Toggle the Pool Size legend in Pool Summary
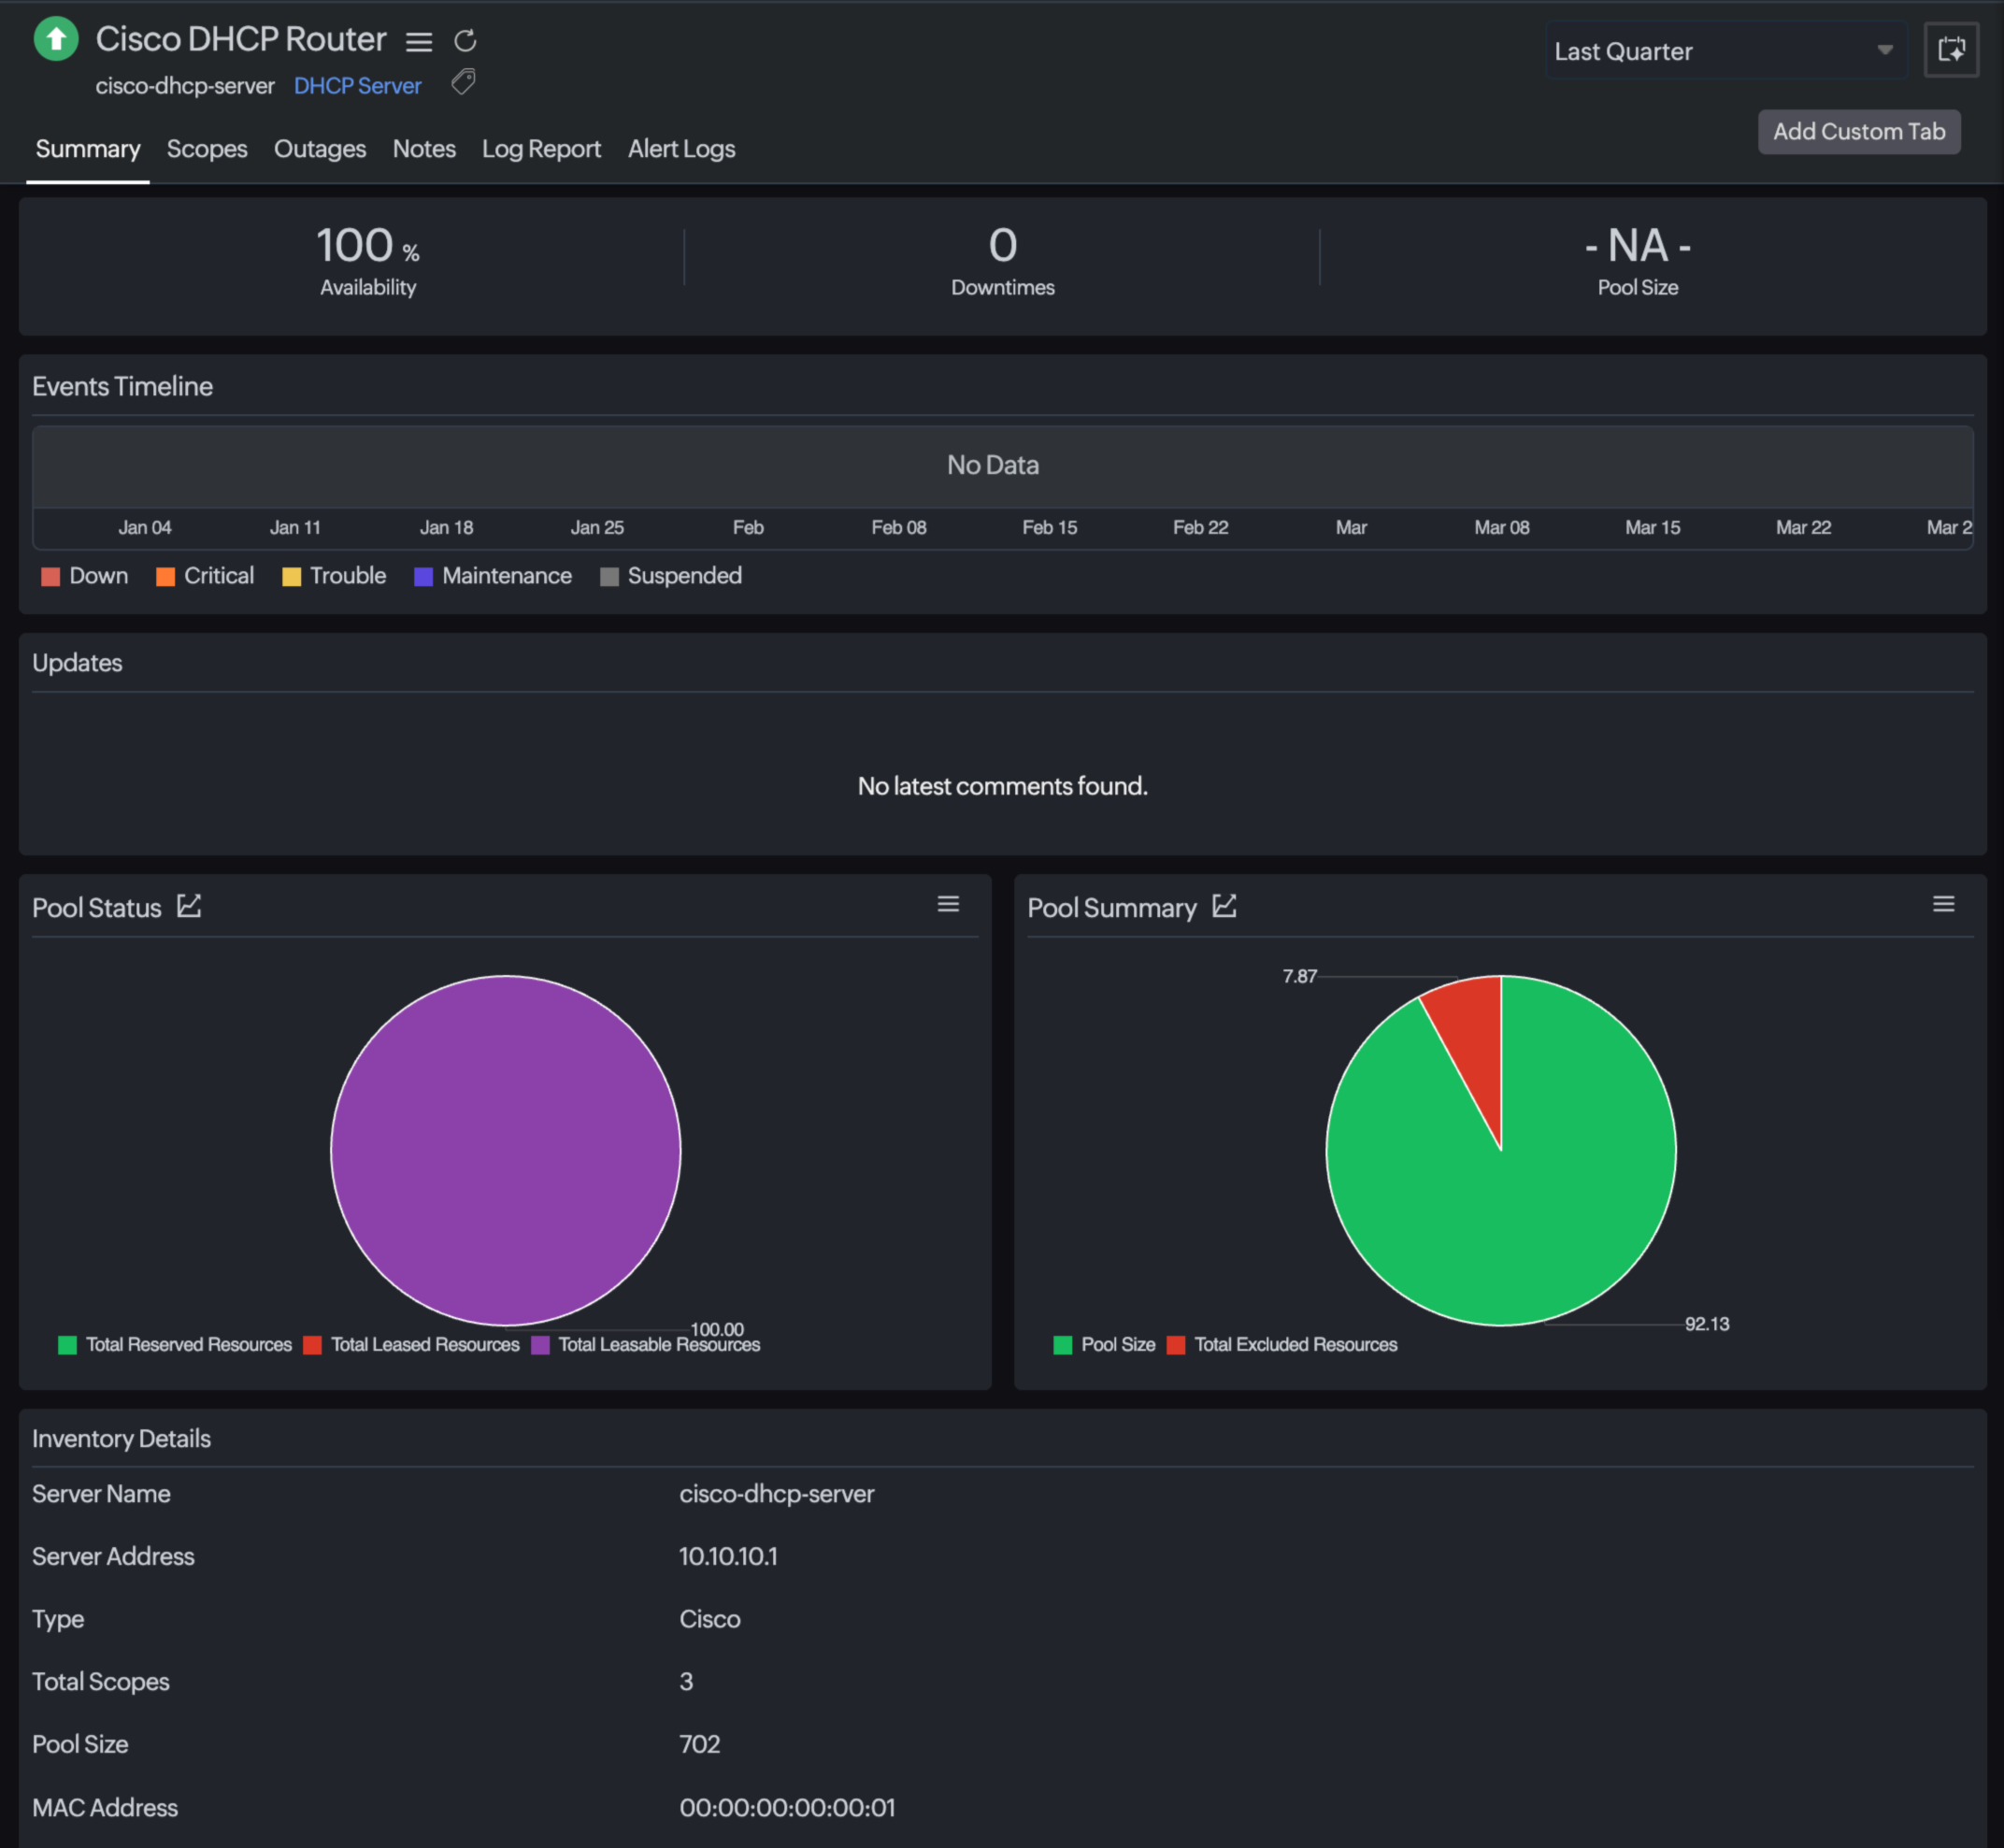 click(x=1104, y=1344)
